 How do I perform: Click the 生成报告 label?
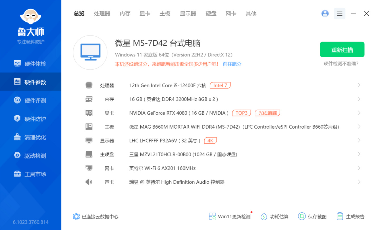pos(355,217)
